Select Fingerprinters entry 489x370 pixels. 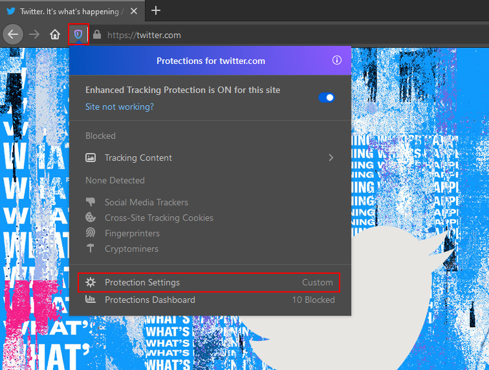coord(132,233)
